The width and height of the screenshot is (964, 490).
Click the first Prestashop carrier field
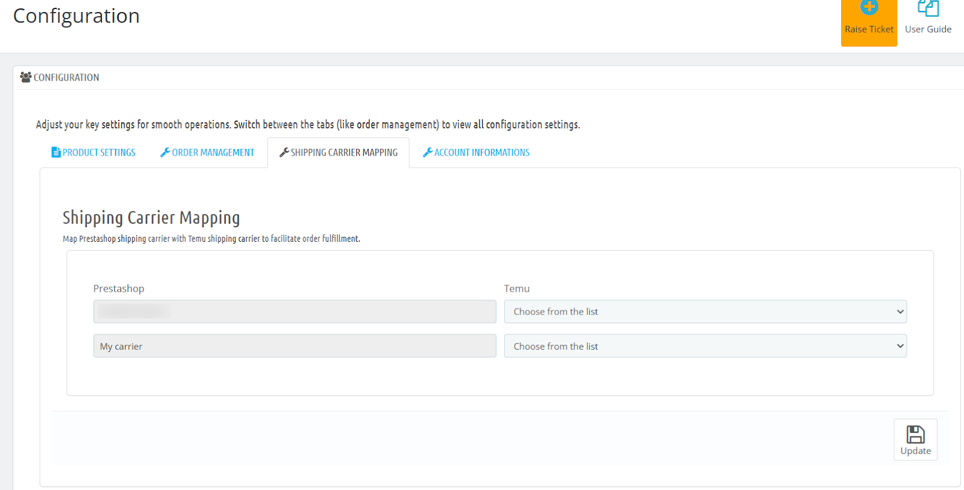tap(295, 312)
